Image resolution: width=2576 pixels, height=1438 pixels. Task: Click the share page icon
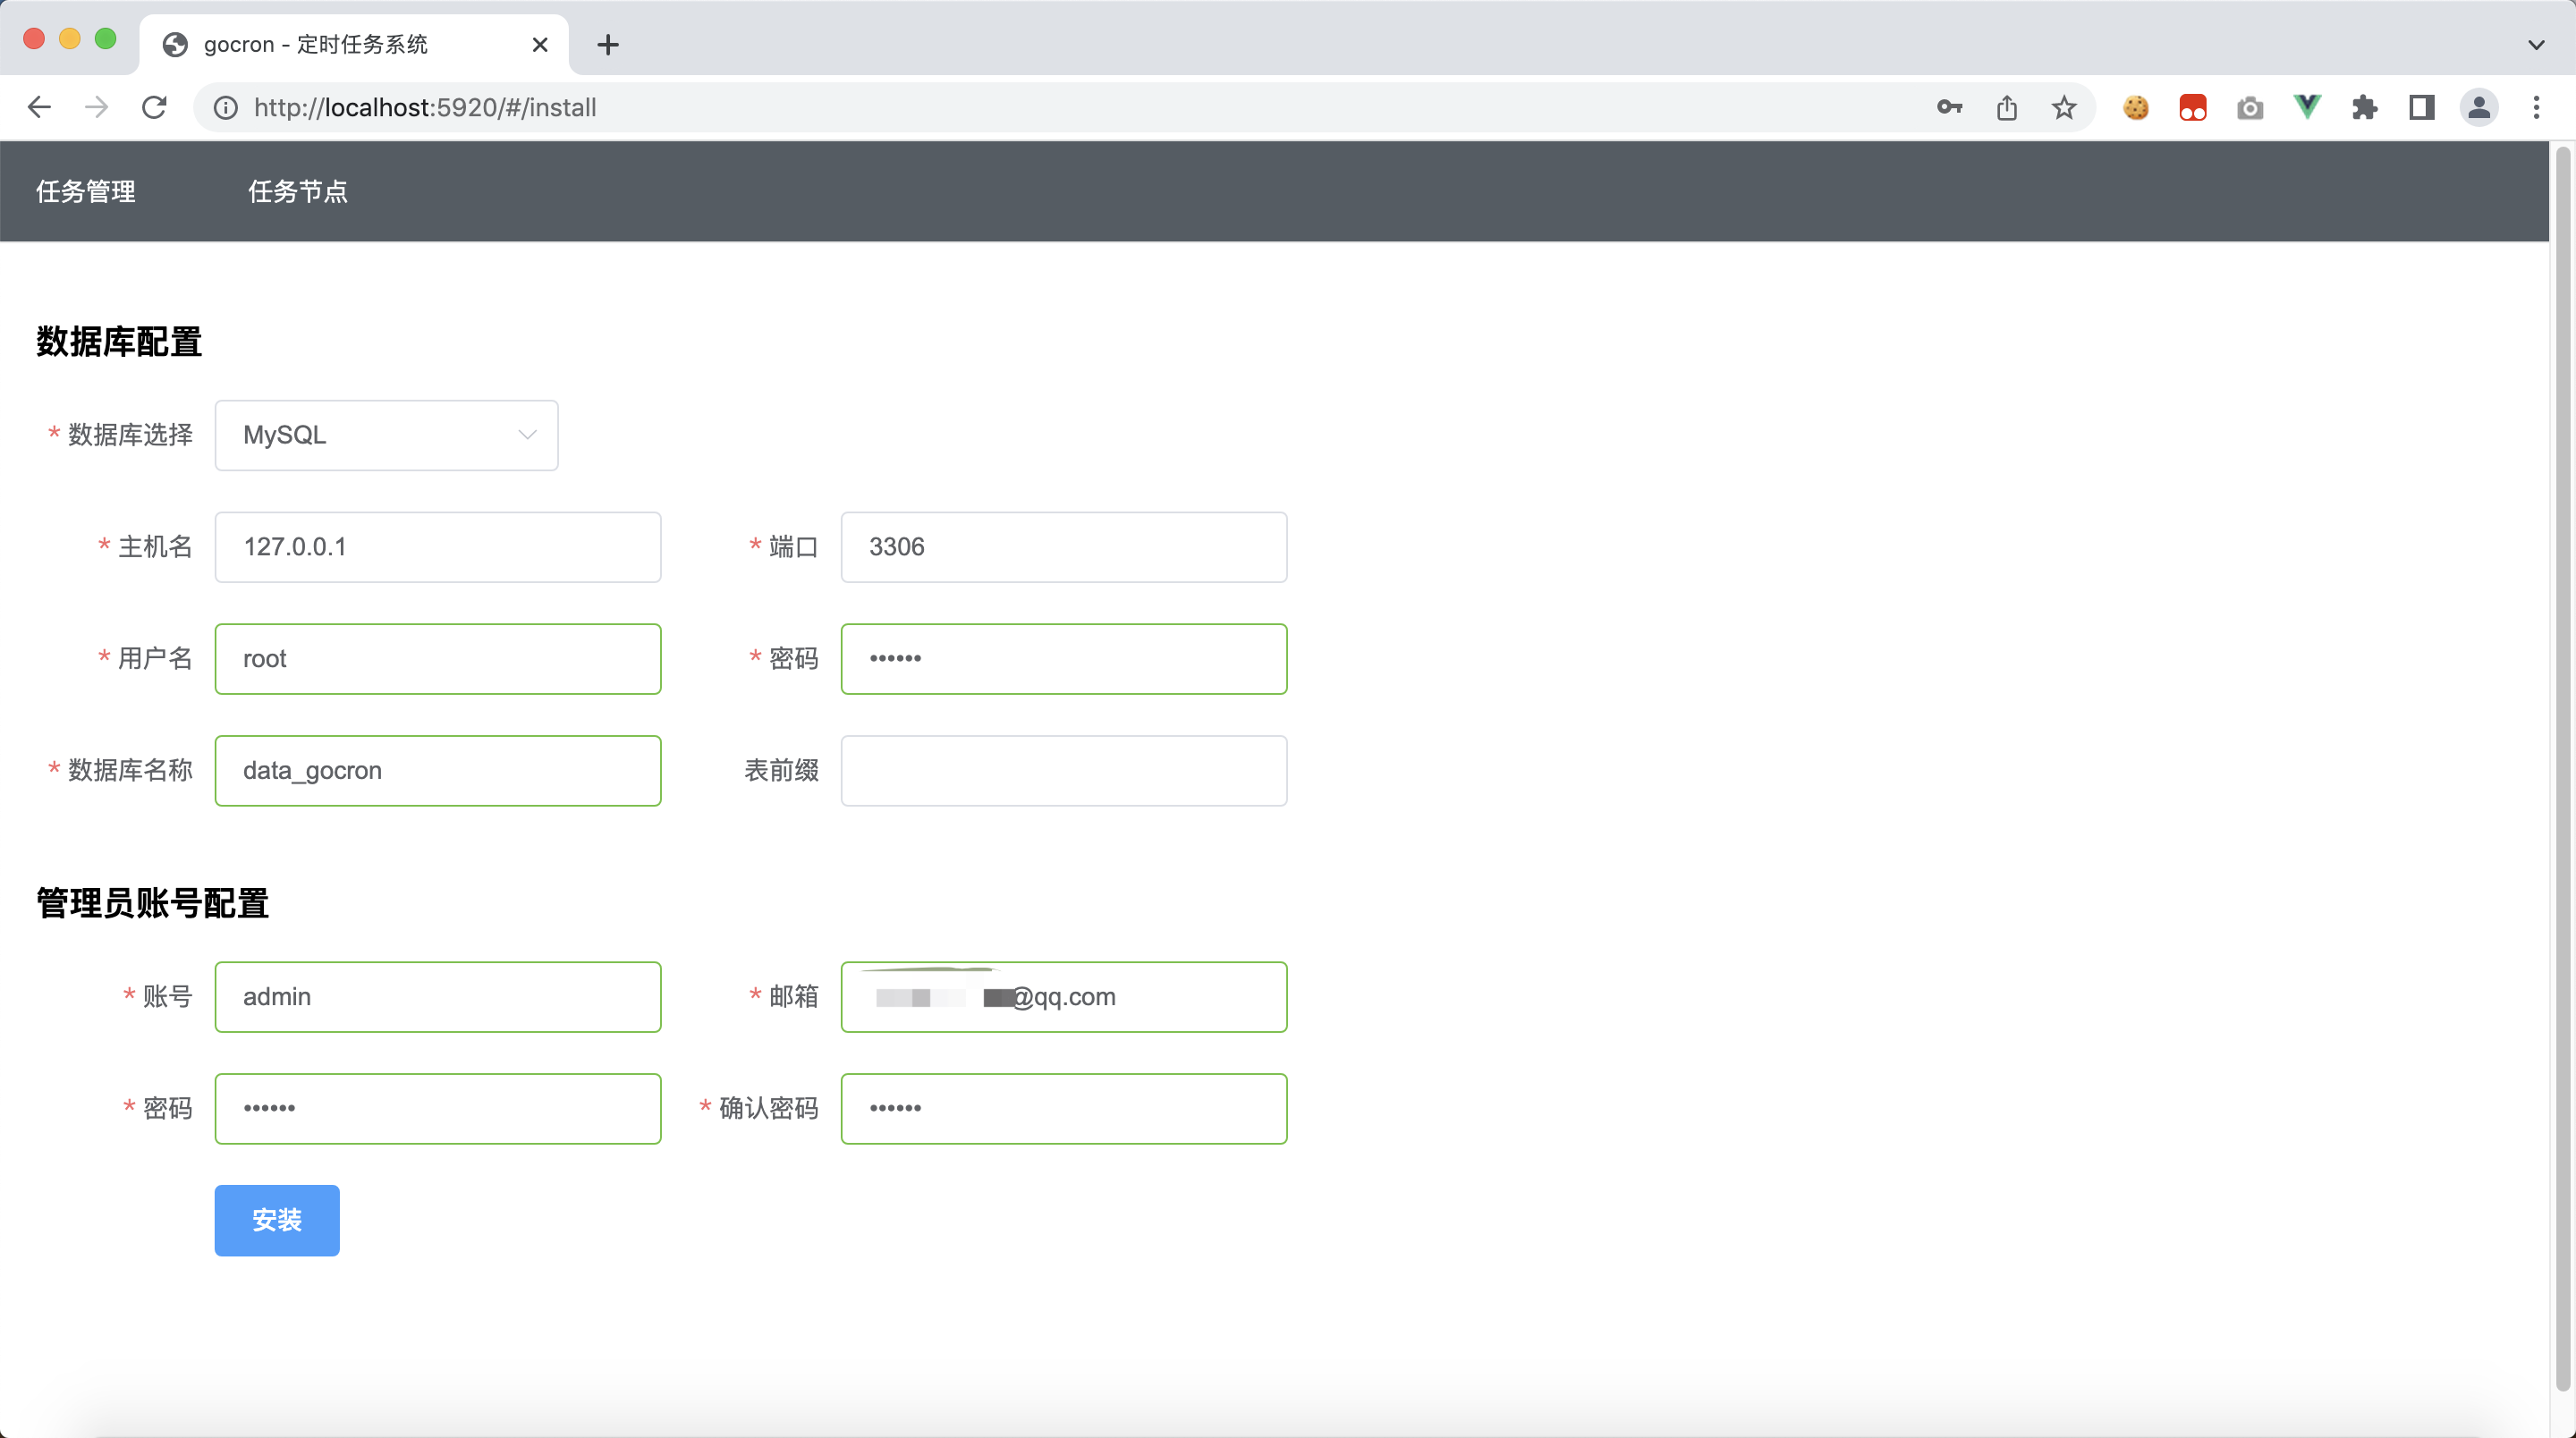[2006, 107]
